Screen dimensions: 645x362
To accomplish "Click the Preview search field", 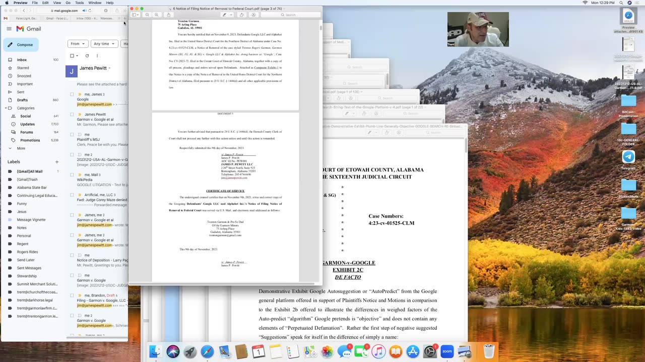I will [290, 15].
